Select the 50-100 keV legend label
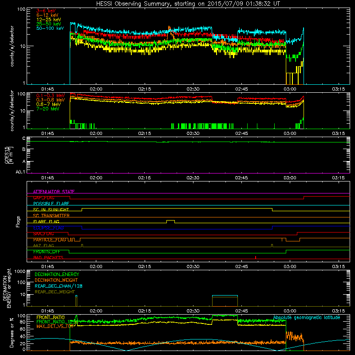This screenshot has height=355, width=355. (50, 28)
